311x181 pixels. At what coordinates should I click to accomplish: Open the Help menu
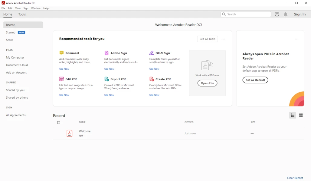(x=46, y=8)
